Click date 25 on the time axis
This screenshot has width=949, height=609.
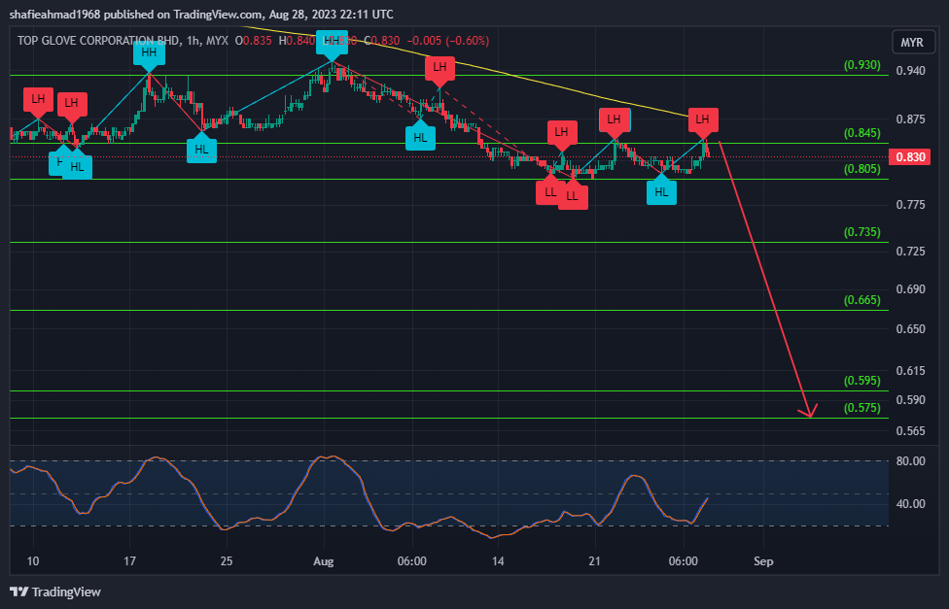pos(227,561)
